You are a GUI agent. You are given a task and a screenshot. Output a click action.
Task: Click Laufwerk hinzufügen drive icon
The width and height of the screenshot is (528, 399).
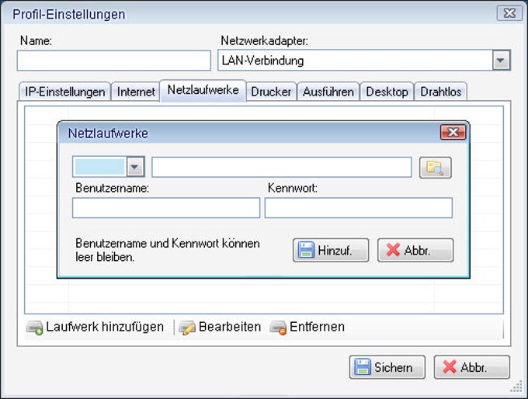pos(34,328)
